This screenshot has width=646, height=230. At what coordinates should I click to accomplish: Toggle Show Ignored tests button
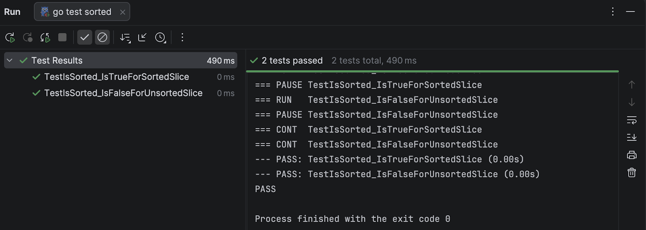coord(102,37)
